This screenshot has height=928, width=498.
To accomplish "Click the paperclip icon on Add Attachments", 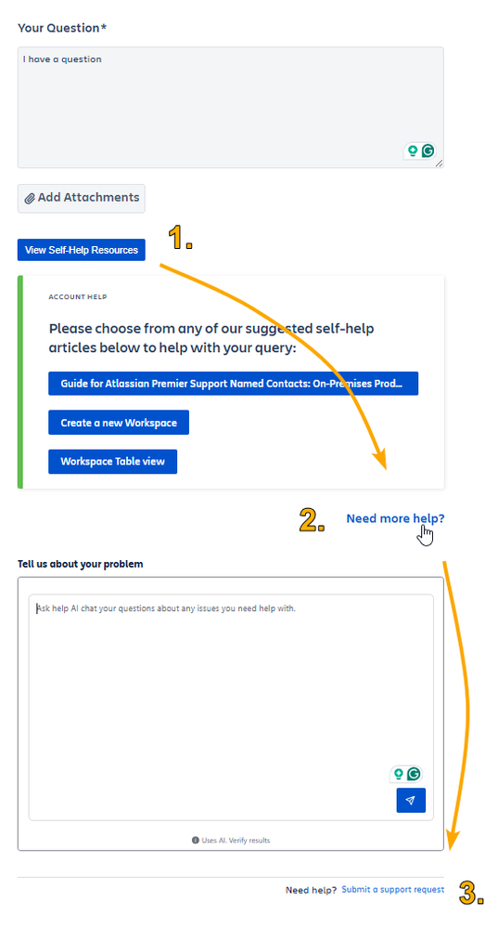I will click(30, 198).
